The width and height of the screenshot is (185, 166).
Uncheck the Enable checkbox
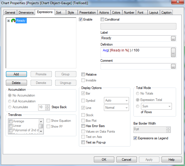pyautogui.click(x=81, y=19)
